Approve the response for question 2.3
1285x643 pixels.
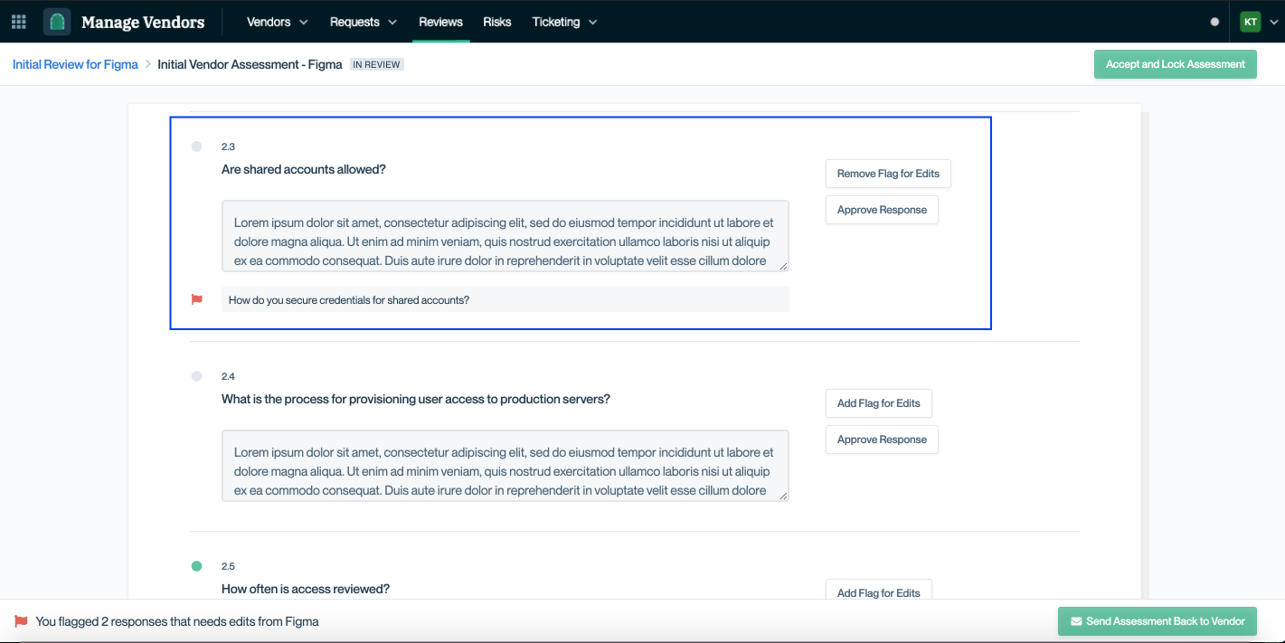click(x=882, y=210)
